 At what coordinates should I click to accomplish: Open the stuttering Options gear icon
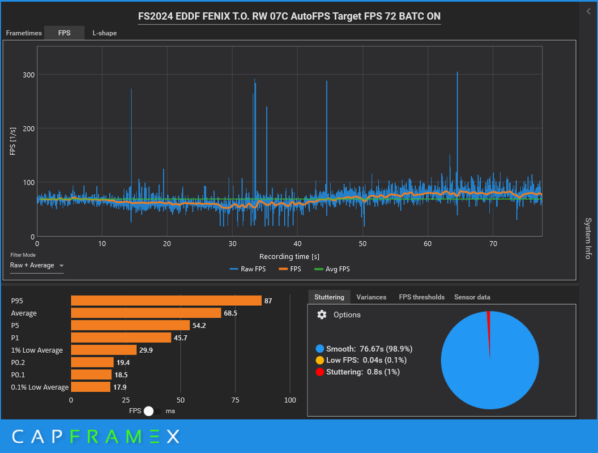[x=322, y=315]
